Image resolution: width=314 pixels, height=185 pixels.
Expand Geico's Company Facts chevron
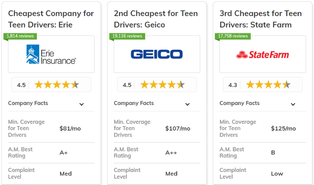[x=187, y=104]
